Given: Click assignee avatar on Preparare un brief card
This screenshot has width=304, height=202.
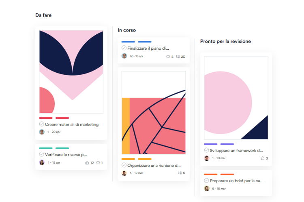Looking at the screenshot, I should [x=207, y=188].
